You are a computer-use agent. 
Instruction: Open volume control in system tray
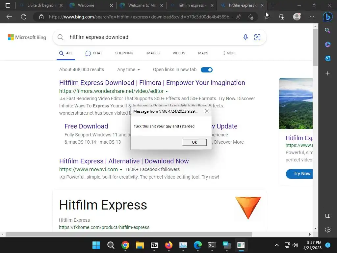pyautogui.click(x=295, y=245)
